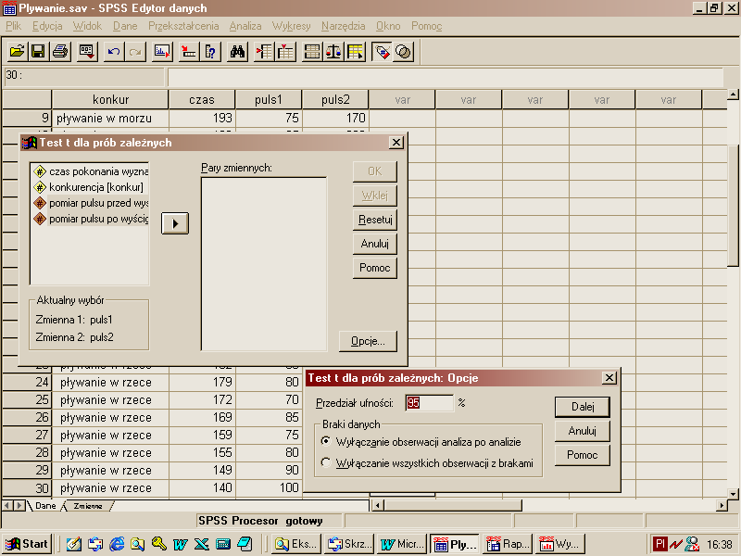Click the confidence interval percentage field
This screenshot has height=556, width=741.
coord(429,403)
